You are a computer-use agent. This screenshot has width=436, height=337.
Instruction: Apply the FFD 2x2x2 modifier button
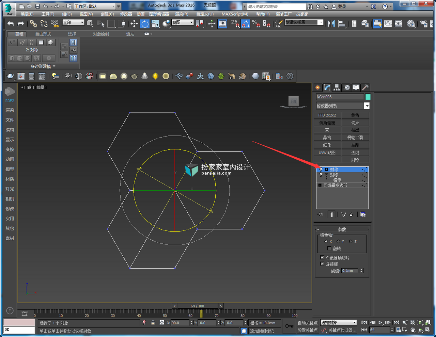click(x=327, y=115)
